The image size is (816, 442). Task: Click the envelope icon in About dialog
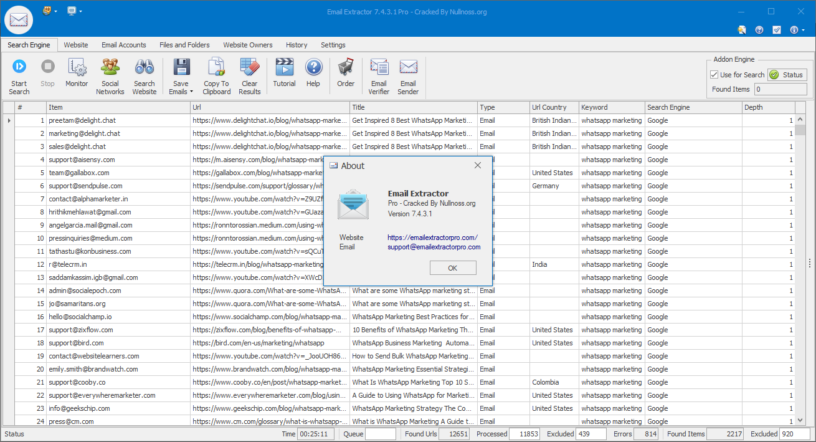coord(353,204)
